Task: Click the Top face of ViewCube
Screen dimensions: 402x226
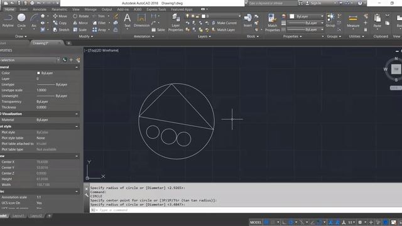Action: pyautogui.click(x=396, y=69)
